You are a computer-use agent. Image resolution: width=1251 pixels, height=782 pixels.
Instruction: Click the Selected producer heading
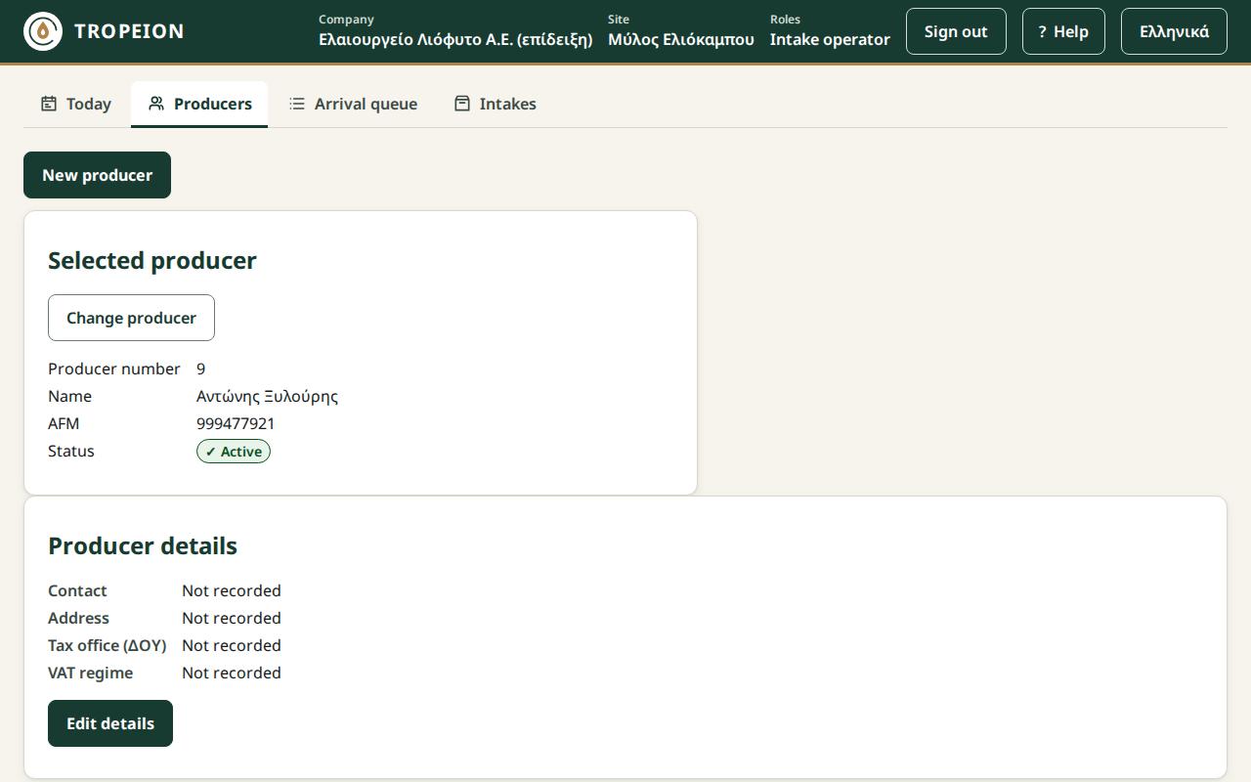click(x=152, y=260)
